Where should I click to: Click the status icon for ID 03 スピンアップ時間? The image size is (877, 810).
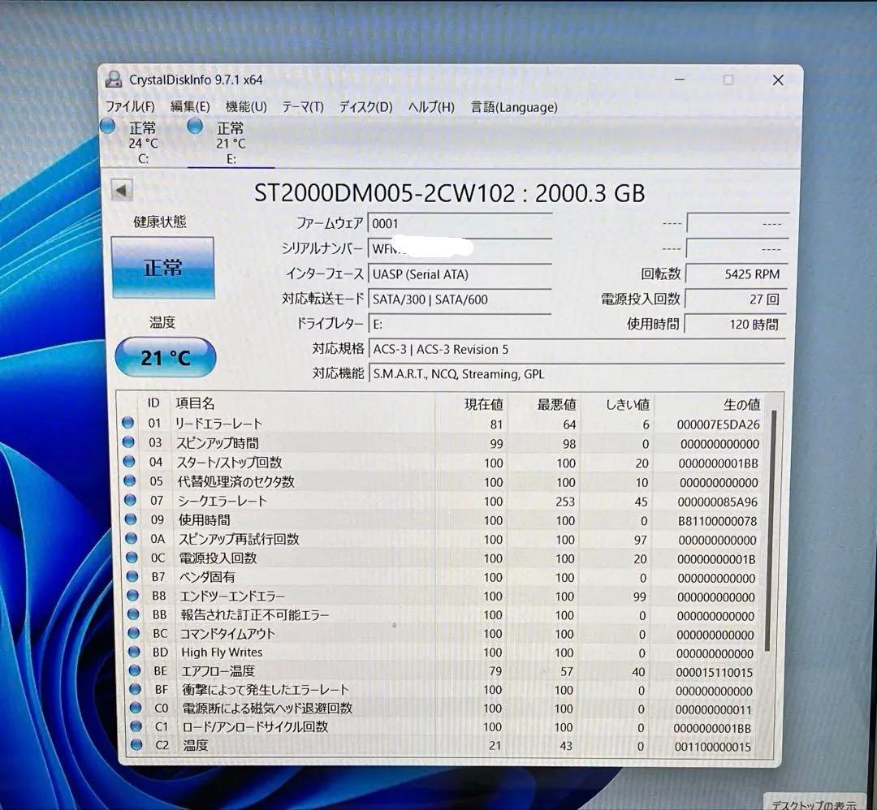point(128,442)
